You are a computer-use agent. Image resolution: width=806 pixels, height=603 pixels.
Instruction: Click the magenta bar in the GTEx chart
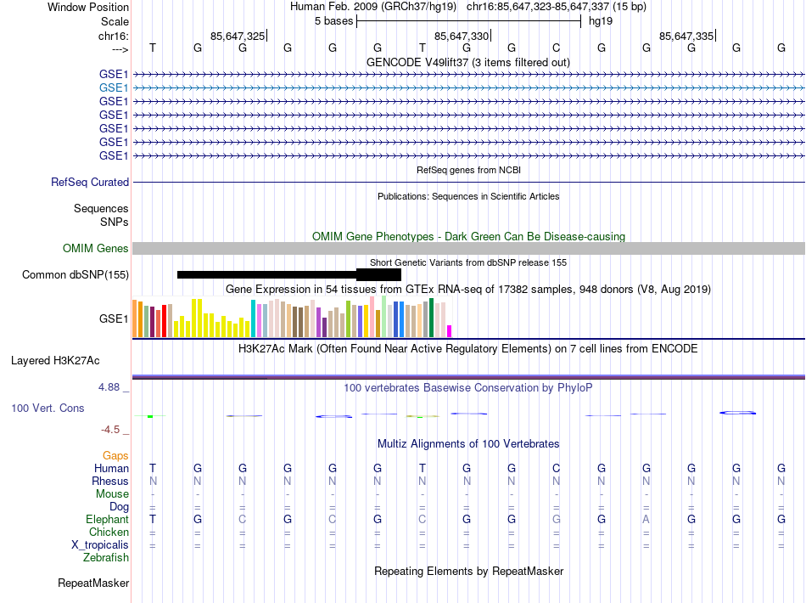click(450, 330)
